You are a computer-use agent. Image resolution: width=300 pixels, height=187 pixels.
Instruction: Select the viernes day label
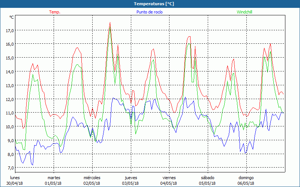169,177
